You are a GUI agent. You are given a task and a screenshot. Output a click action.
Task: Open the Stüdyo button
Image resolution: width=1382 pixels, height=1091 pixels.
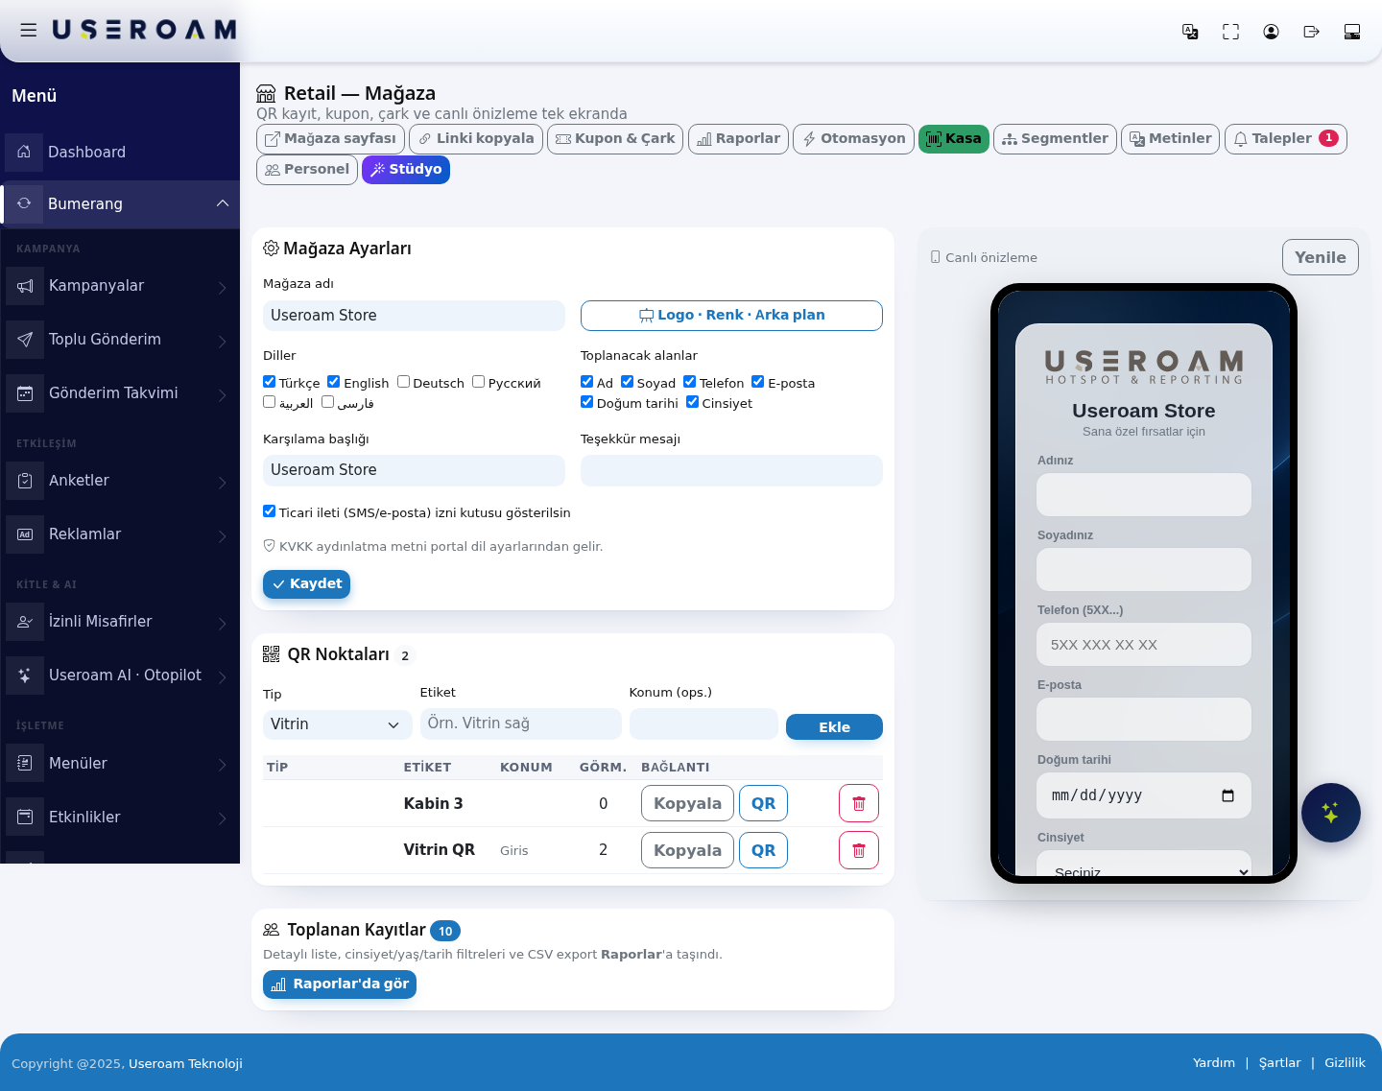pos(406,170)
